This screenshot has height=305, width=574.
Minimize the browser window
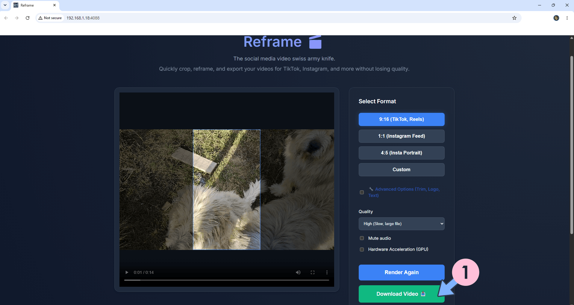point(540,5)
